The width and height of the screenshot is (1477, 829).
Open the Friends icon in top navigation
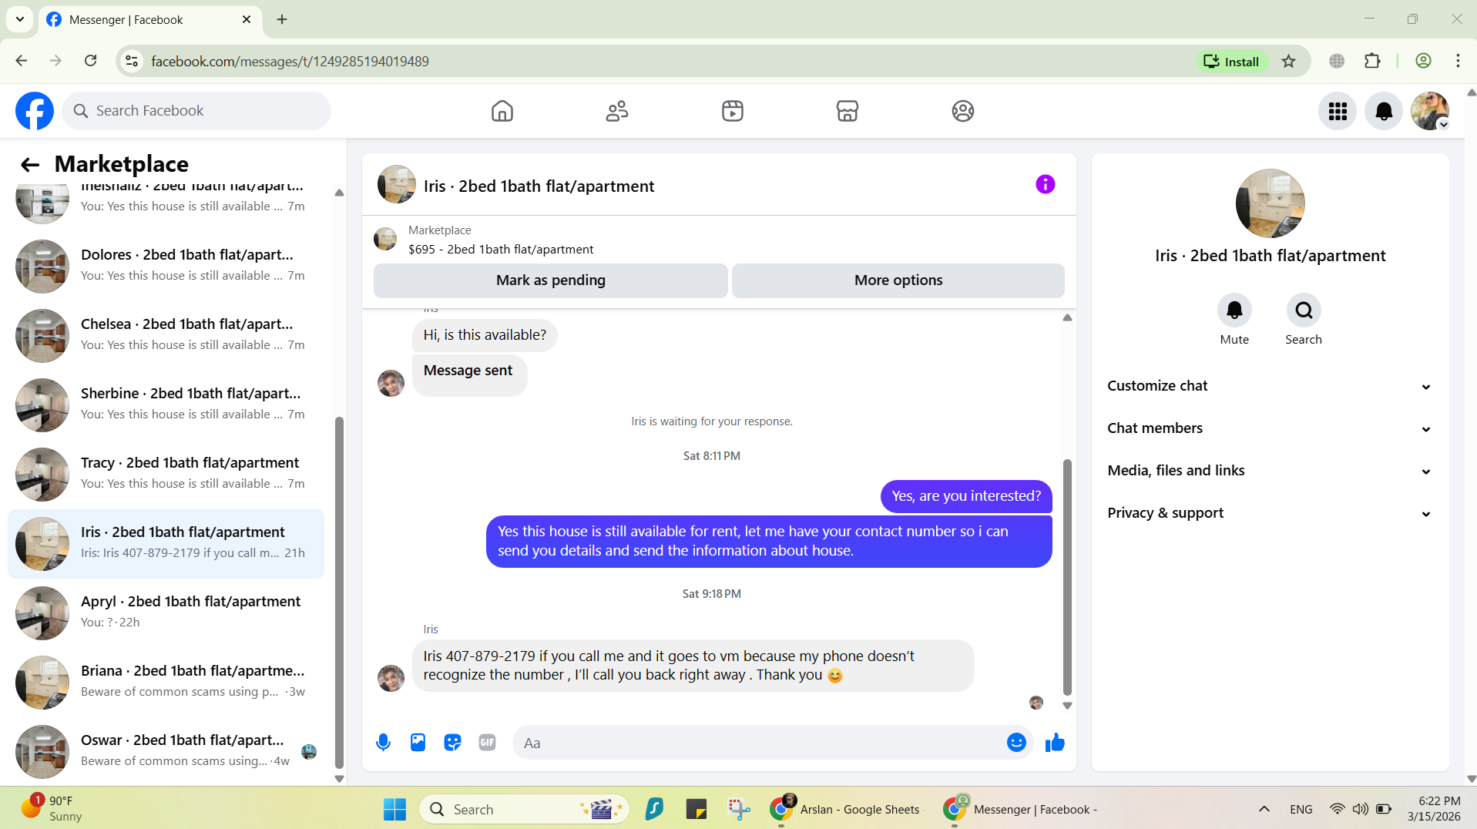pos(617,111)
